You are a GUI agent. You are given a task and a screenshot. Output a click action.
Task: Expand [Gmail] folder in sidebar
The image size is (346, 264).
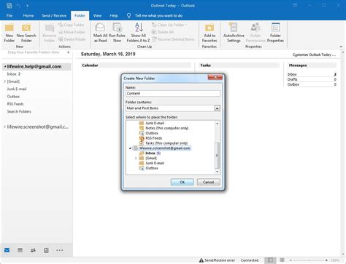tap(5, 81)
